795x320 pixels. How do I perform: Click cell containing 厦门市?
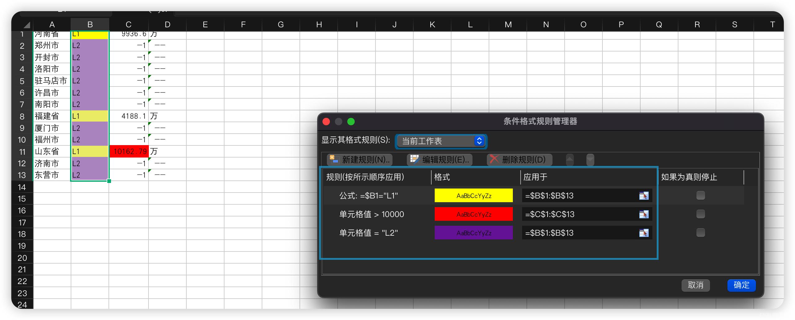[52, 128]
